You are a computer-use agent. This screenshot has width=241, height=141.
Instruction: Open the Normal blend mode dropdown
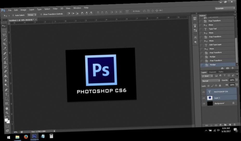pos(211,81)
